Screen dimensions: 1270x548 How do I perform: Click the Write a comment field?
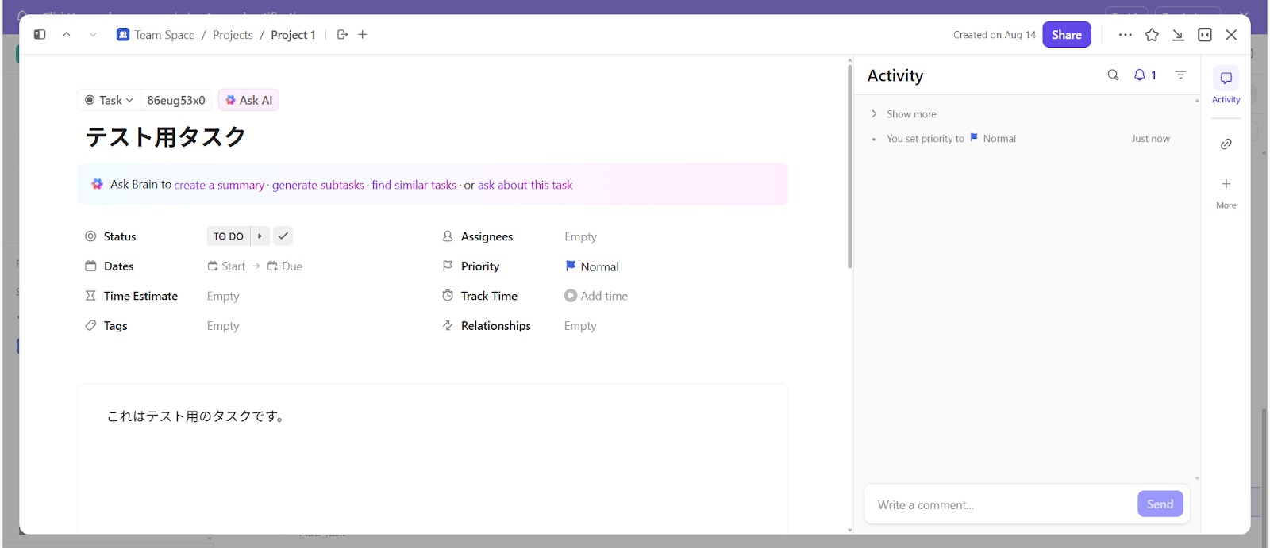[x=1000, y=504]
